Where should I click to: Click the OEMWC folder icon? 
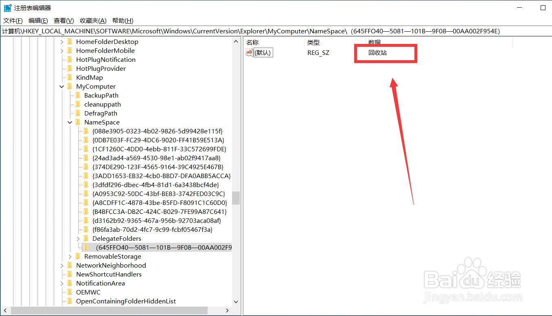70,292
